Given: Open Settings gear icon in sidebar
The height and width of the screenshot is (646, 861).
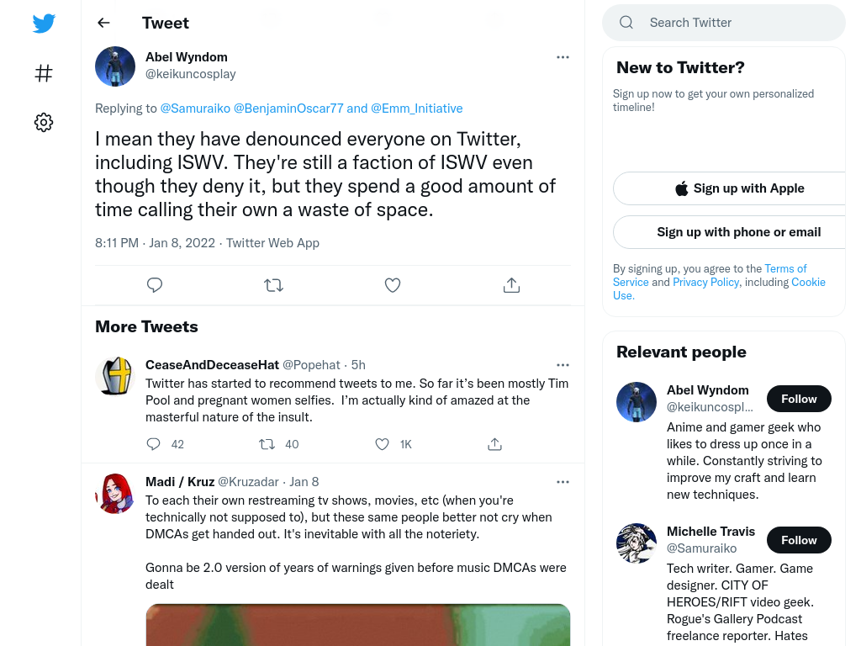Looking at the screenshot, I should click(x=44, y=122).
